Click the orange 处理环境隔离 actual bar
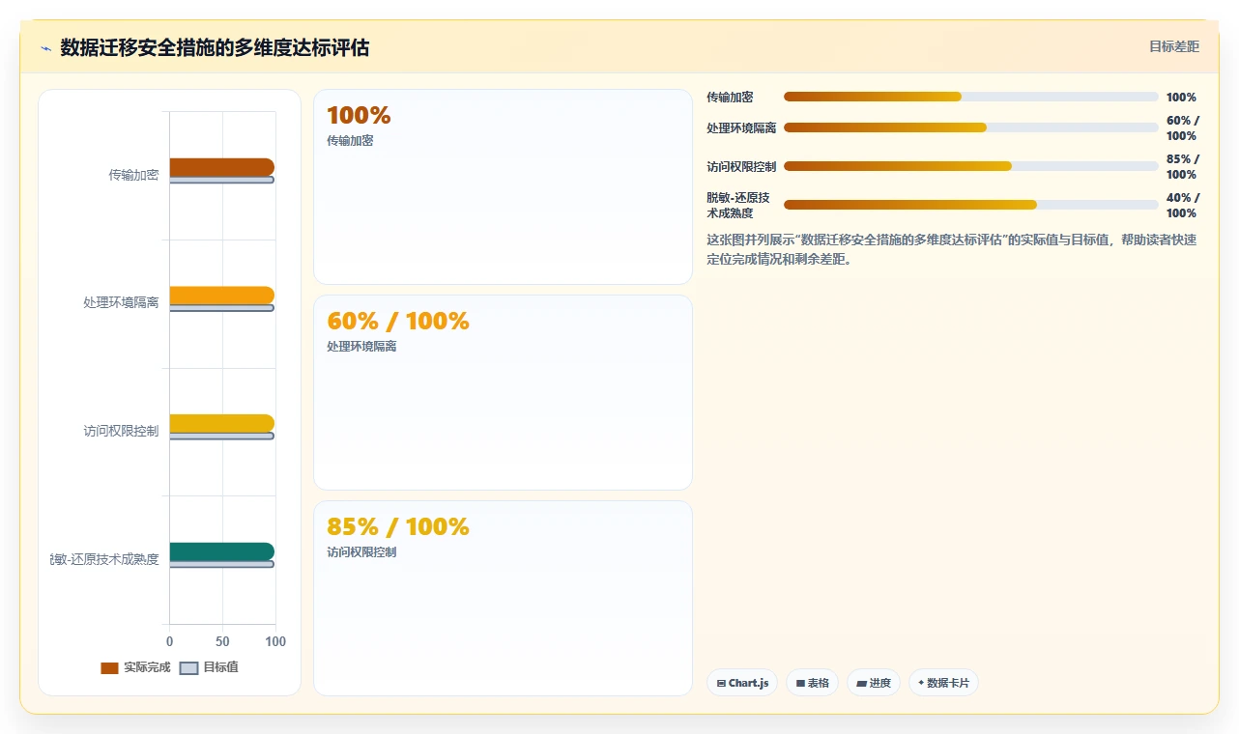Viewport: 1239px width, 734px height. [x=222, y=296]
